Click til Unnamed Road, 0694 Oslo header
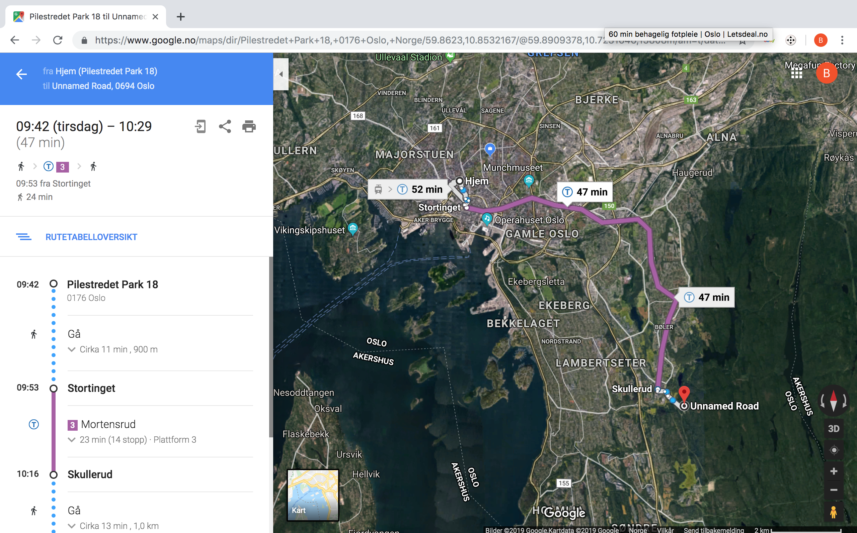Image resolution: width=857 pixels, height=533 pixels. pyautogui.click(x=99, y=86)
